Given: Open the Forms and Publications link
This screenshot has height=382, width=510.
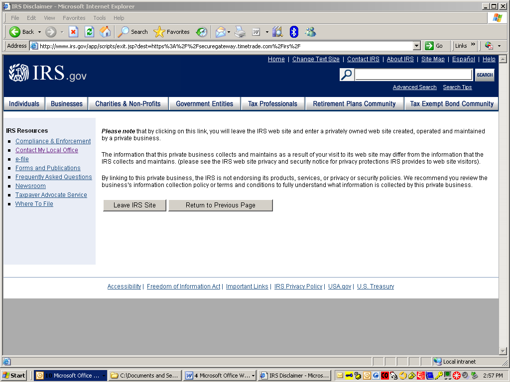Looking at the screenshot, I should coord(48,168).
